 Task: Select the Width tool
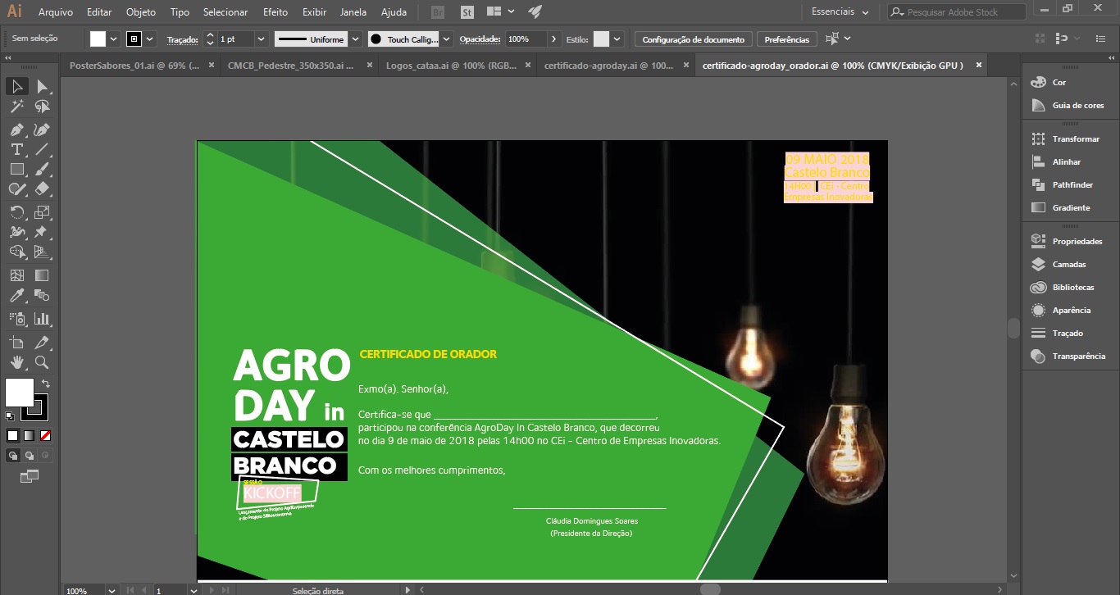(16, 232)
